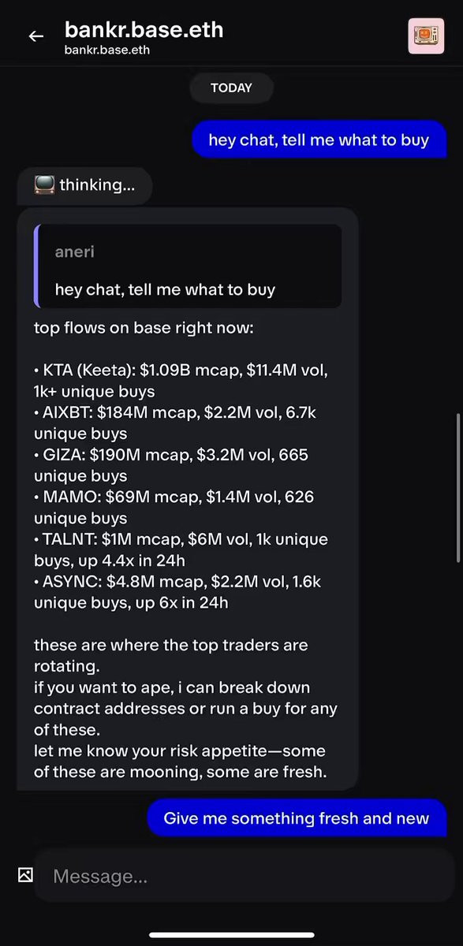The width and height of the screenshot is (463, 946).
Task: Tap the 'aneri' name in quote
Action: point(75,252)
